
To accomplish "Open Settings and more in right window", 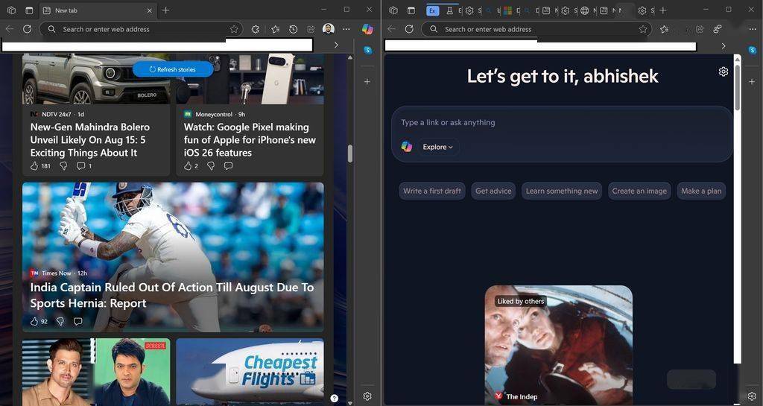I will (x=753, y=29).
